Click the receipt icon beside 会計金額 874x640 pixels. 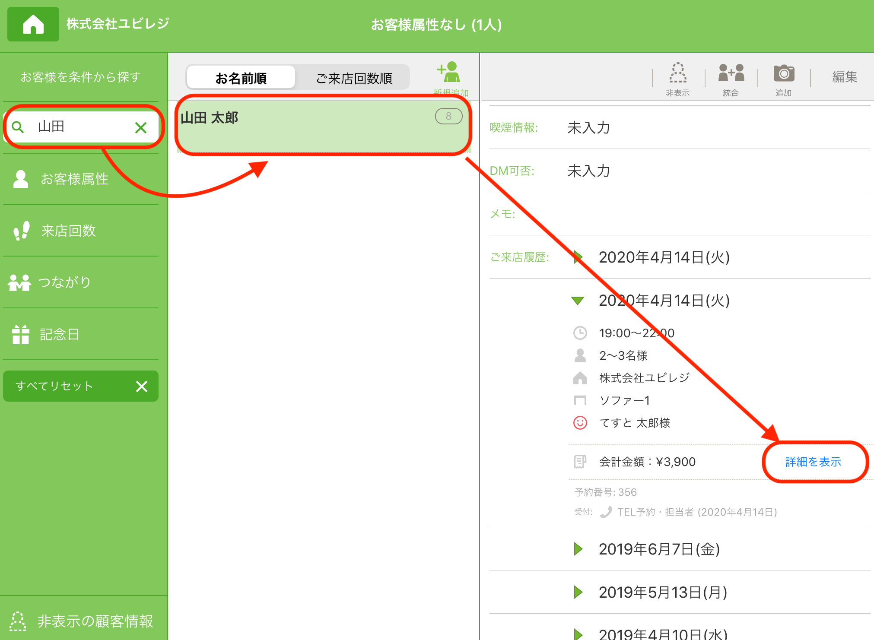pyautogui.click(x=580, y=462)
